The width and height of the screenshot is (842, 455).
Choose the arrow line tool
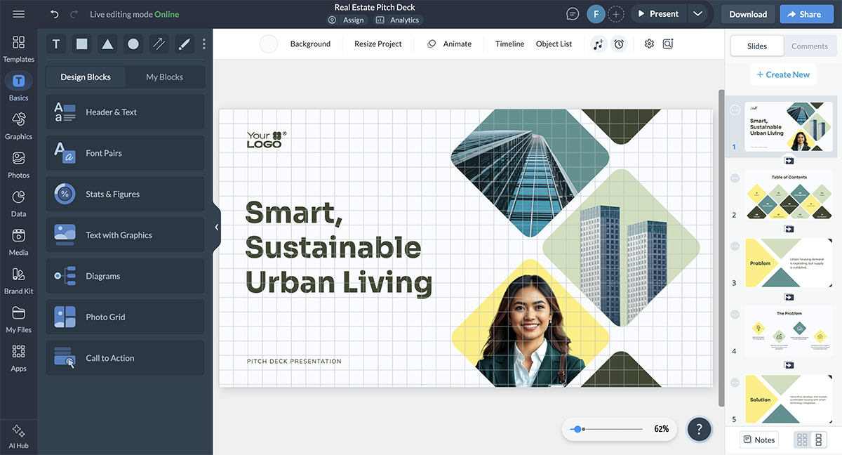tap(159, 44)
